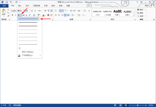Decrease font size with Shrink Font
156x107 pixels.
tap(35, 11)
